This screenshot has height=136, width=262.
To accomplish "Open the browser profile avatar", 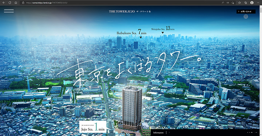I will tap(252, 3).
